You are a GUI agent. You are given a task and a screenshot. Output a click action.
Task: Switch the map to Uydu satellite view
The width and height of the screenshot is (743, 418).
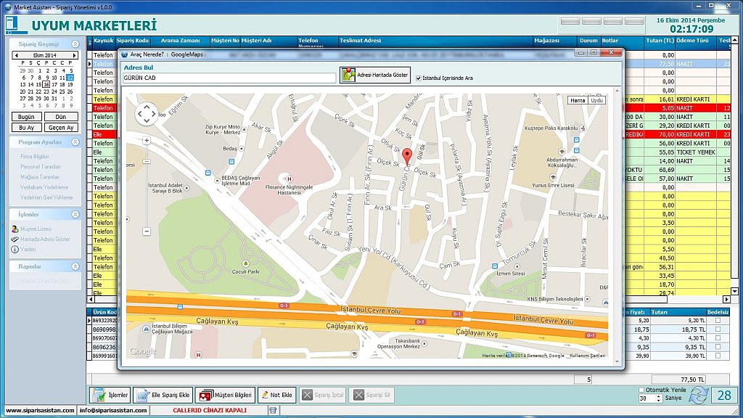[x=596, y=100]
